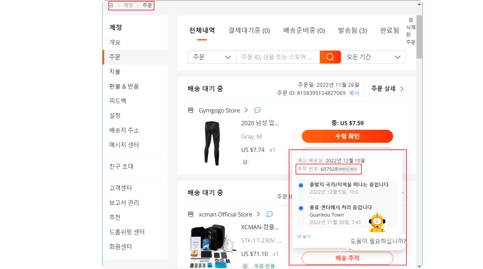
Task: Switch to 배송준비중 (0) tab
Action: tap(304, 30)
